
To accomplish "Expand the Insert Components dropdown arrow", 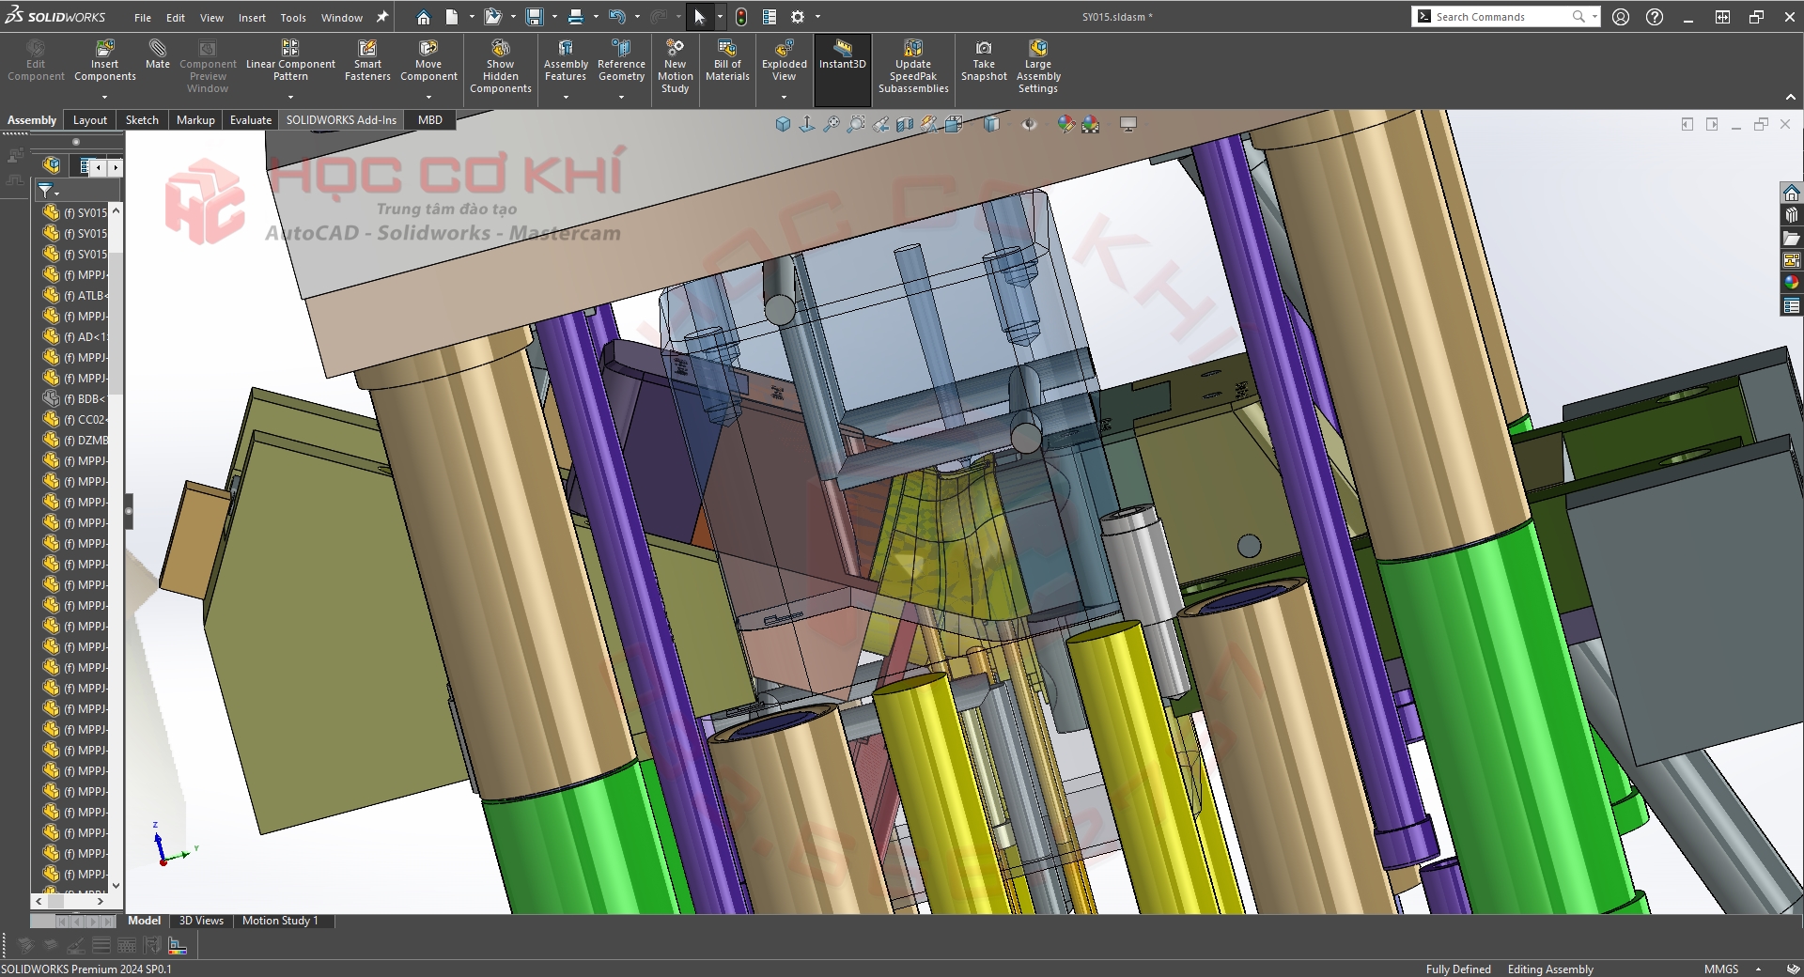I will pos(105,97).
